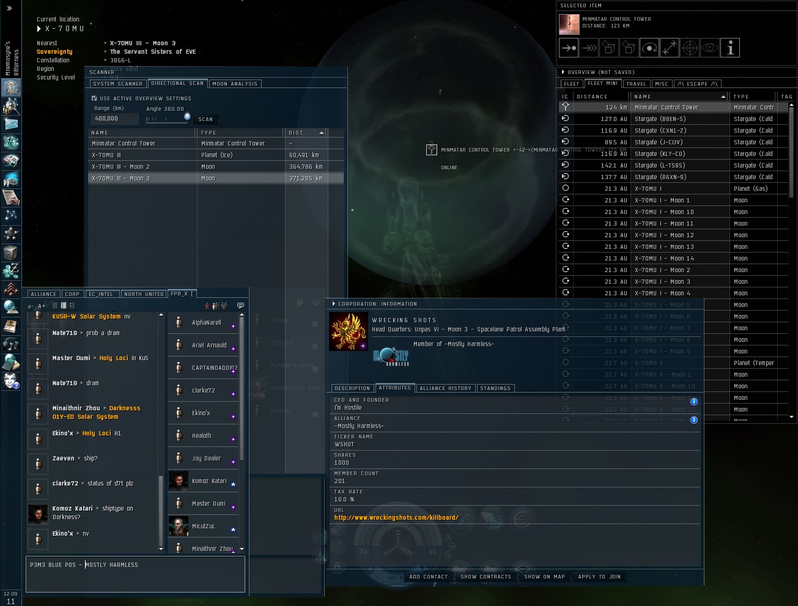Open the Jukebox headphones icon

pyautogui.click(x=11, y=344)
